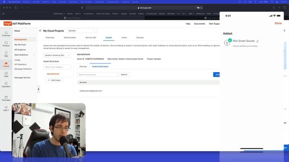Open My Services in the Cloud menu
Image resolution: width=289 pixels, height=162 pixels.
(20, 45)
